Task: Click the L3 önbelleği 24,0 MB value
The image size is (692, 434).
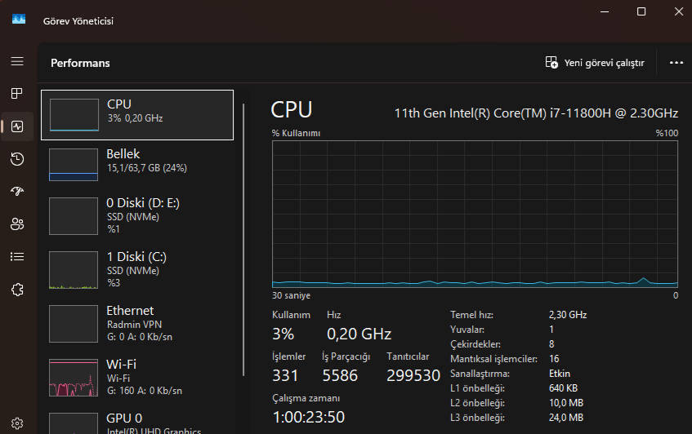Action: pyautogui.click(x=566, y=417)
